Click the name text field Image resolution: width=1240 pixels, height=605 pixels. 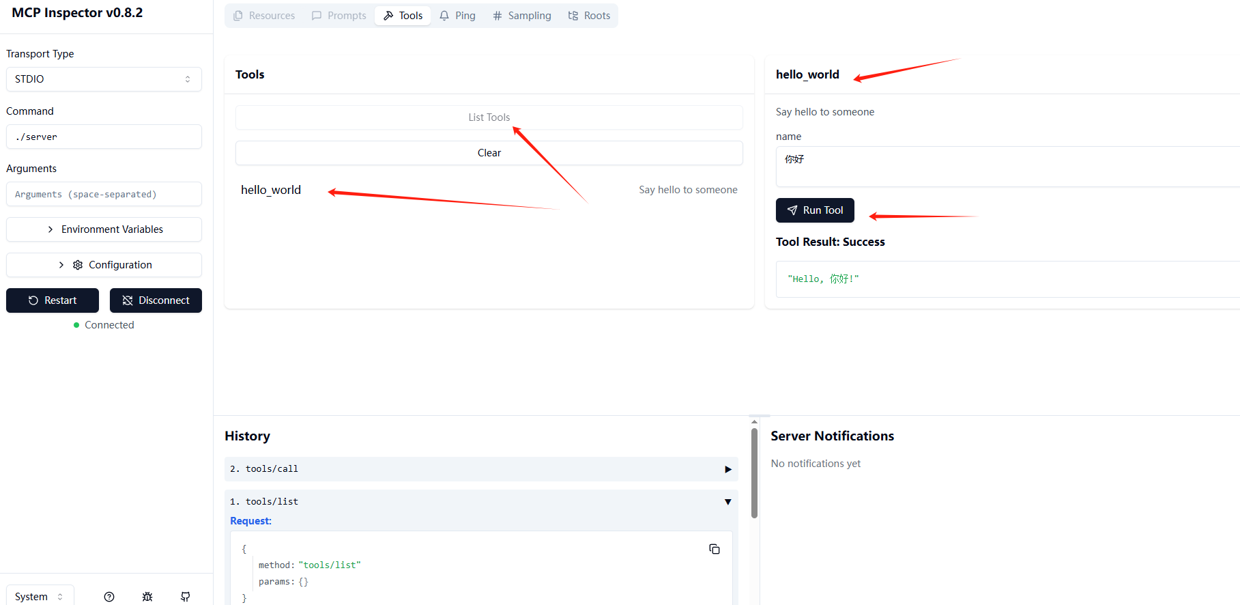(x=1008, y=167)
